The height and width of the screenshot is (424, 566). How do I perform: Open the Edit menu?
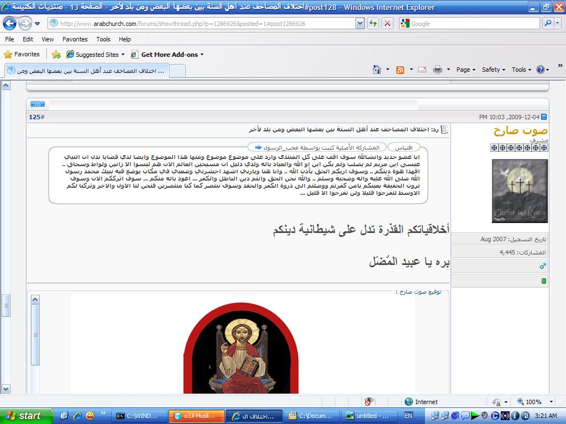tap(28, 39)
